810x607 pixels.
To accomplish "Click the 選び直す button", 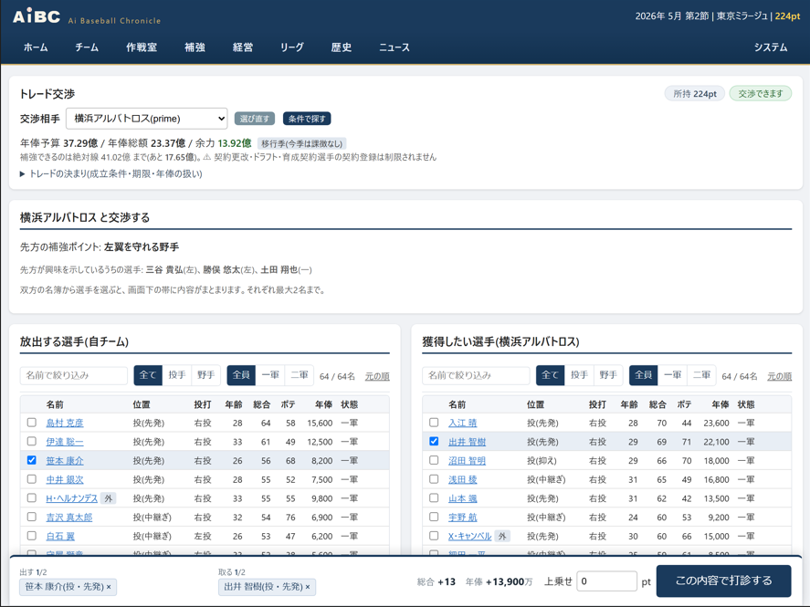I will point(255,119).
